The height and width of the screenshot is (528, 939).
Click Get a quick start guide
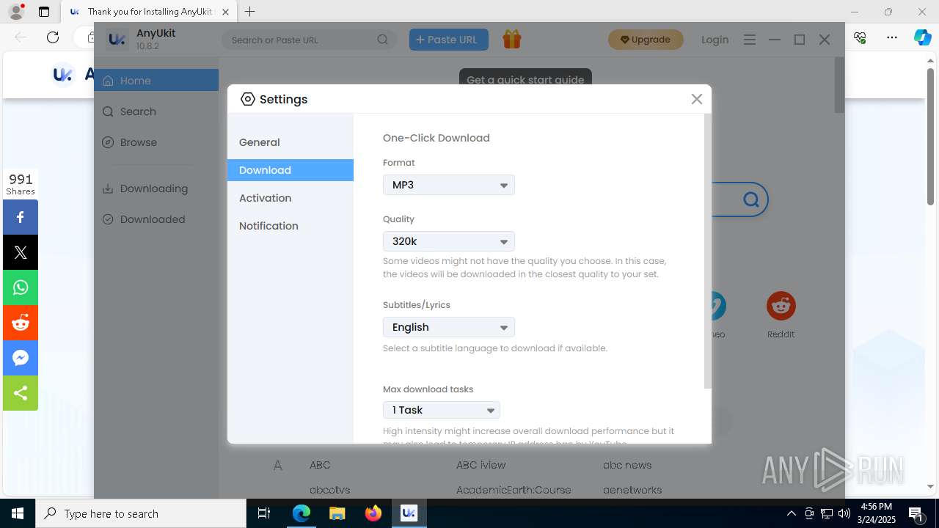525,79
